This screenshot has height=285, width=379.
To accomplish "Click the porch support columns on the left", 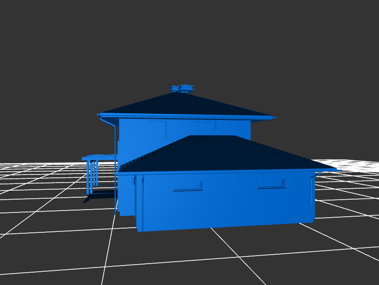I will [x=92, y=176].
